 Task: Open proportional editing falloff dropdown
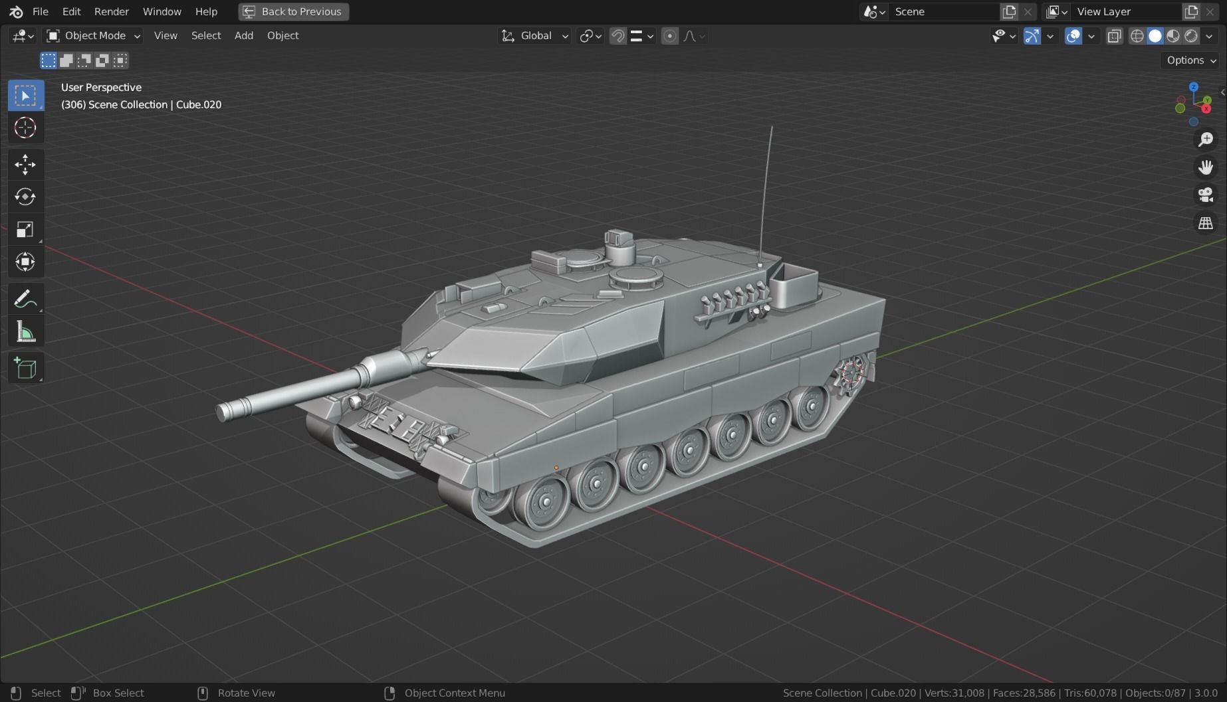693,36
